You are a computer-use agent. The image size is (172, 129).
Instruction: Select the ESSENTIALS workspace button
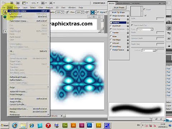99,3
